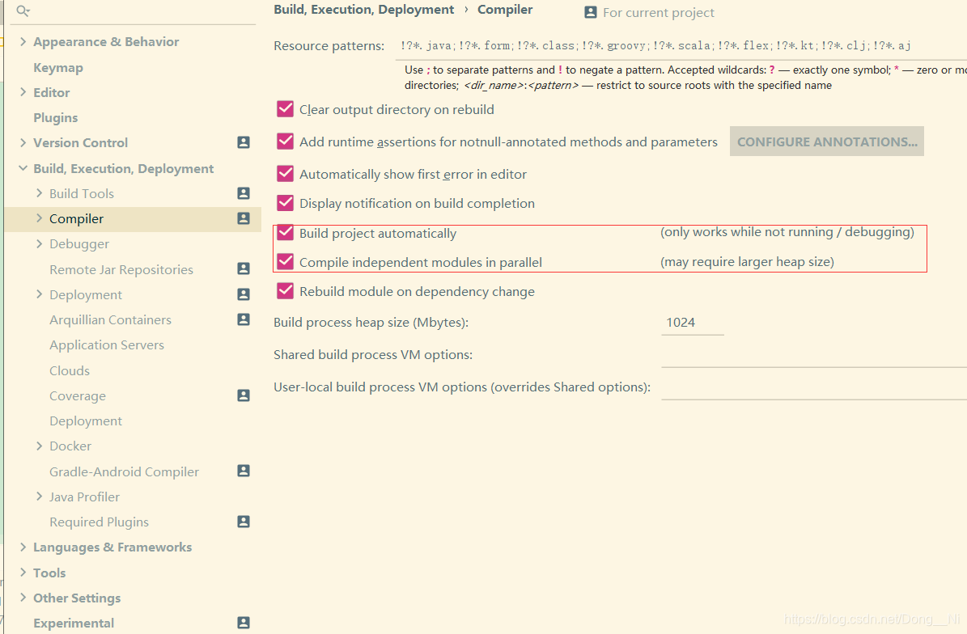Click the Build process heap size field
This screenshot has width=967, height=634.
692,323
